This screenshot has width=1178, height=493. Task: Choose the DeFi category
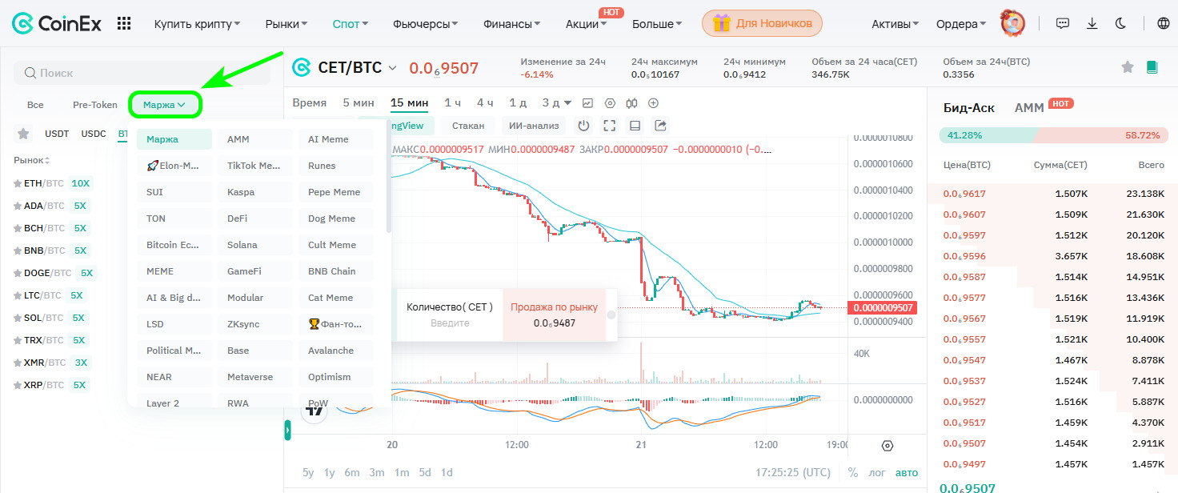pos(254,218)
